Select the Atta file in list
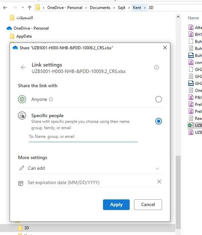 pyautogui.click(x=195, y=28)
